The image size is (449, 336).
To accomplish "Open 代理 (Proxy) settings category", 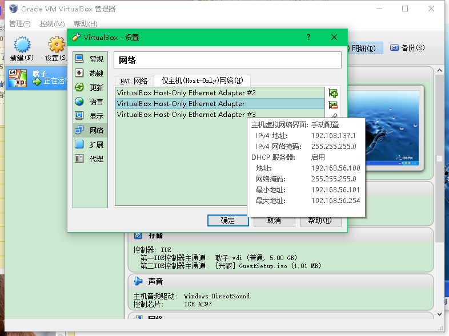I will 90,159.
